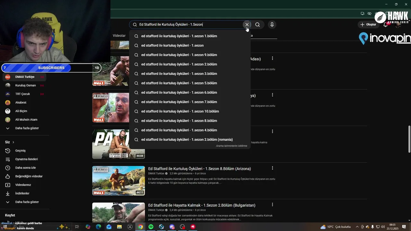Open Geçmiş history in sidebar
Image resolution: width=411 pixels, height=231 pixels.
coord(24,151)
